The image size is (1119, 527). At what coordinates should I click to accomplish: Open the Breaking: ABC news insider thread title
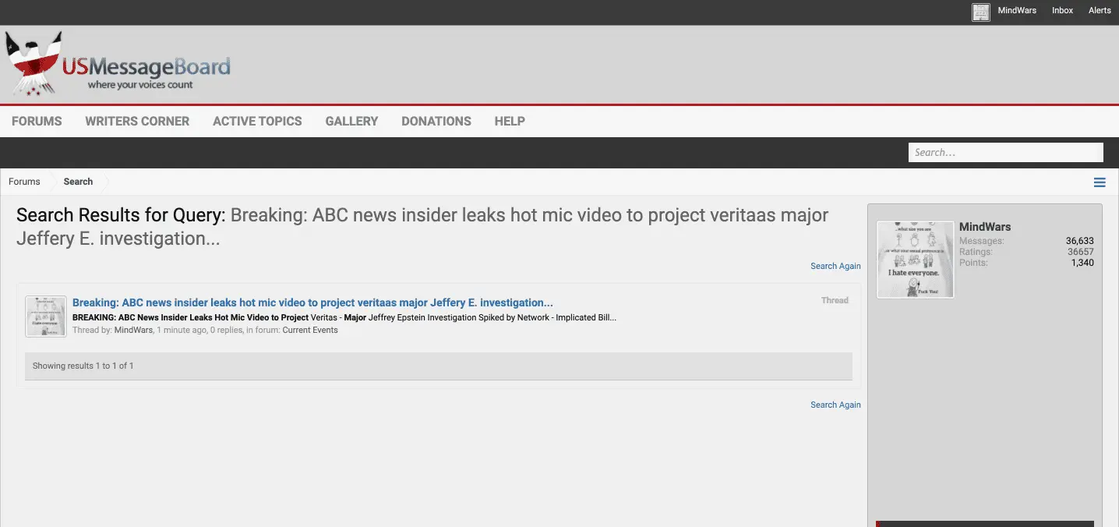pos(312,302)
